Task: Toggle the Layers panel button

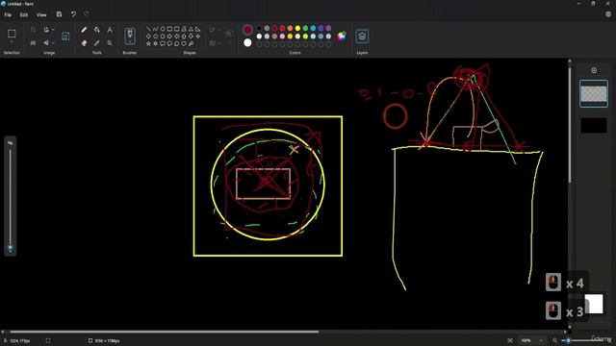Action: [362, 37]
